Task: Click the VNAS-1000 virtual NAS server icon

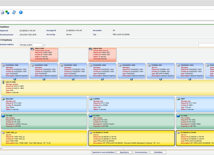Action: 32,49
